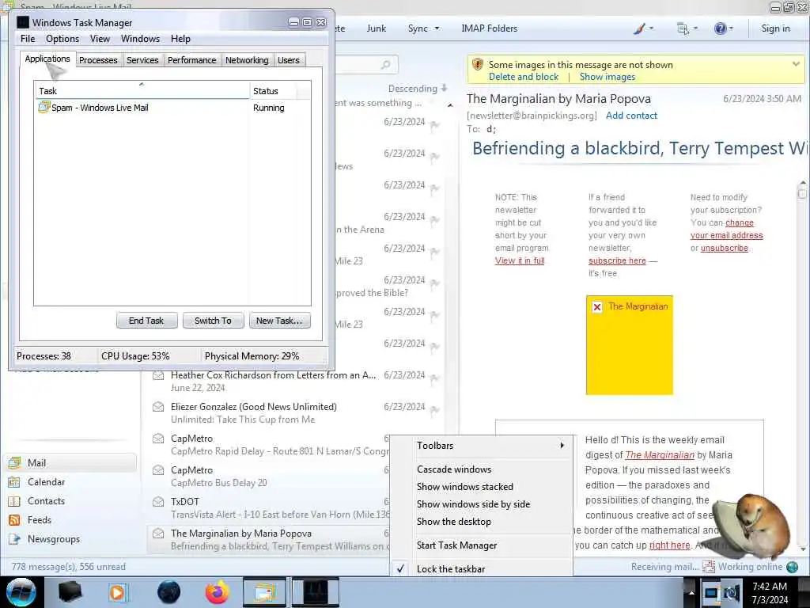This screenshot has width=810, height=608.
Task: Collapse the images-not-shown infobar chevron
Action: pyautogui.click(x=796, y=64)
